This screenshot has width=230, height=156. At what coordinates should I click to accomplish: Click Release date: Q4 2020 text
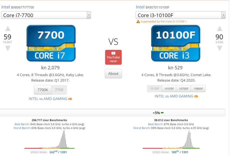pos(176,80)
